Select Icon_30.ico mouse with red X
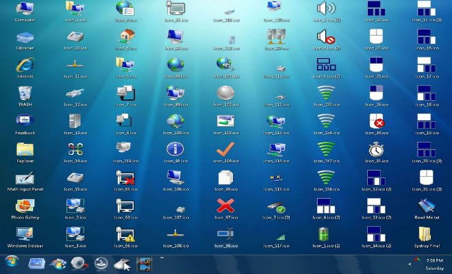This screenshot has width=452, height=274. [x=377, y=121]
